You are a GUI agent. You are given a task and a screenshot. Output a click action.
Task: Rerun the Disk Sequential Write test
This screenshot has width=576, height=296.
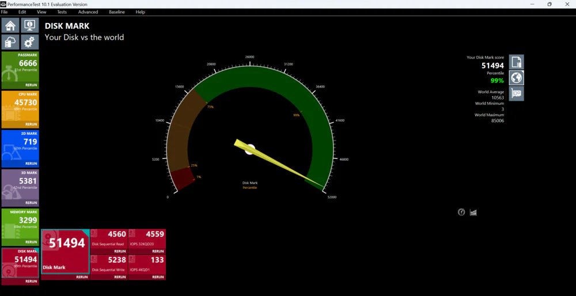(x=120, y=277)
